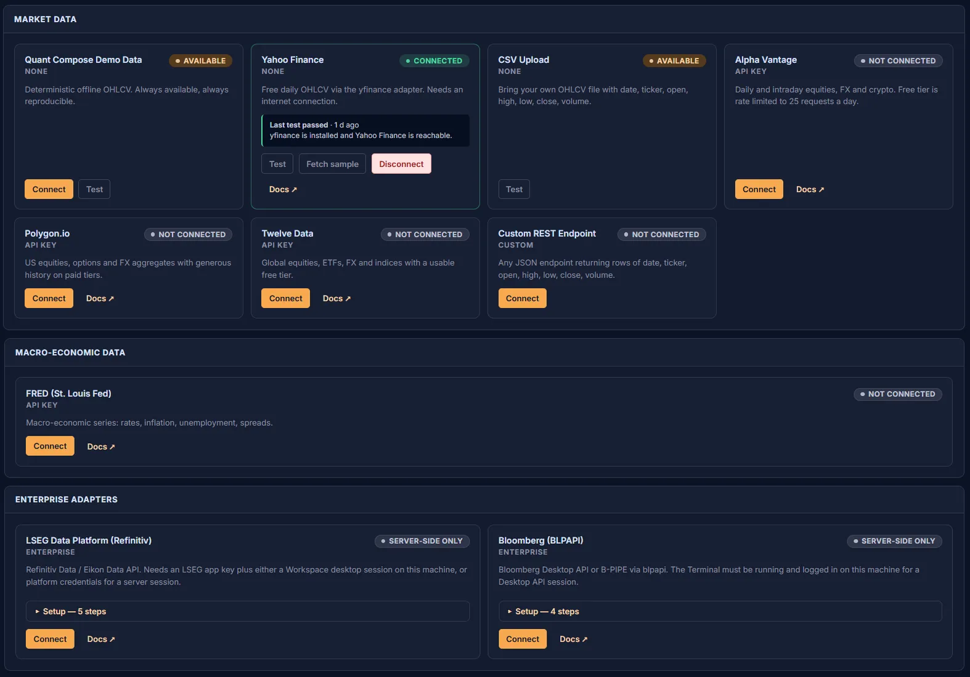The image size is (970, 677).
Task: Open the FRED Docs link
Action: click(101, 447)
